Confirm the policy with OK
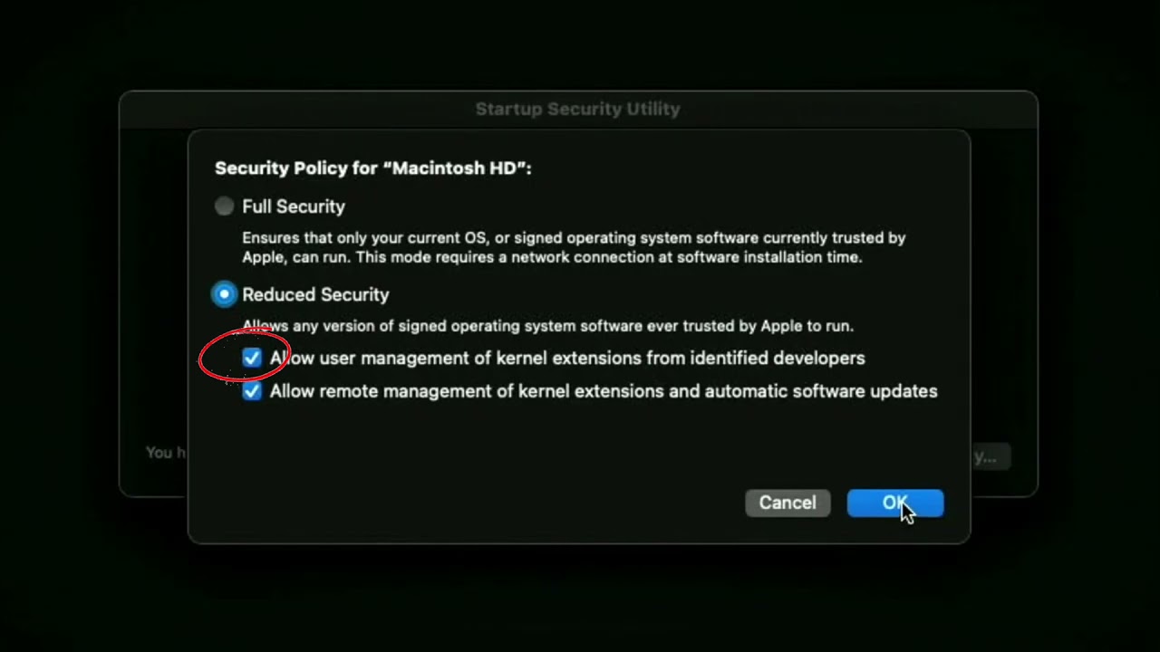This screenshot has height=652, width=1160. pyautogui.click(x=895, y=503)
